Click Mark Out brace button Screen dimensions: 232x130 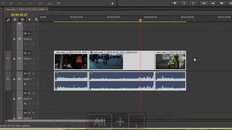pos(193,3)
